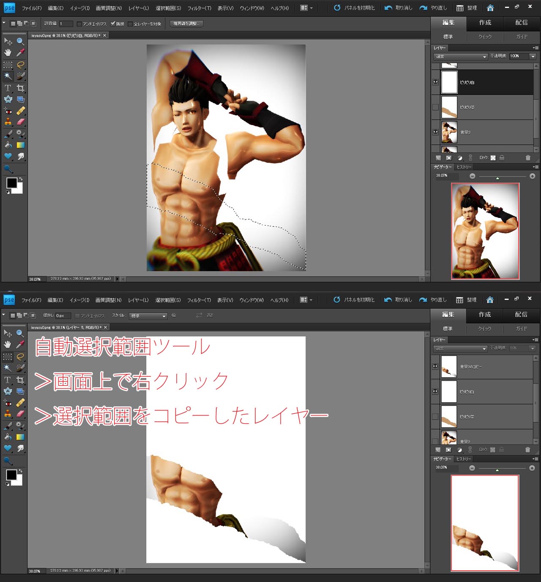Image resolution: width=541 pixels, height=582 pixels.
Task: Open the blend mode dropdown in the bottom window
Action: pyautogui.click(x=460, y=348)
